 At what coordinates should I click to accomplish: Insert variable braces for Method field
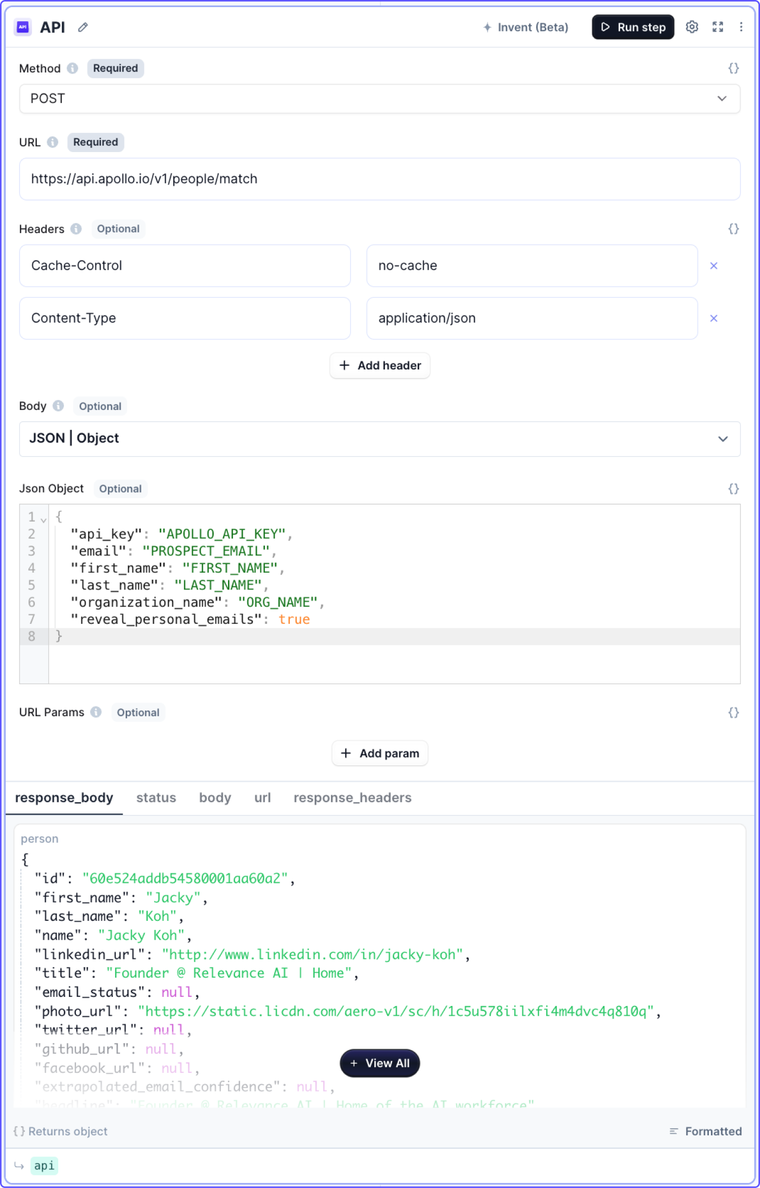(733, 68)
